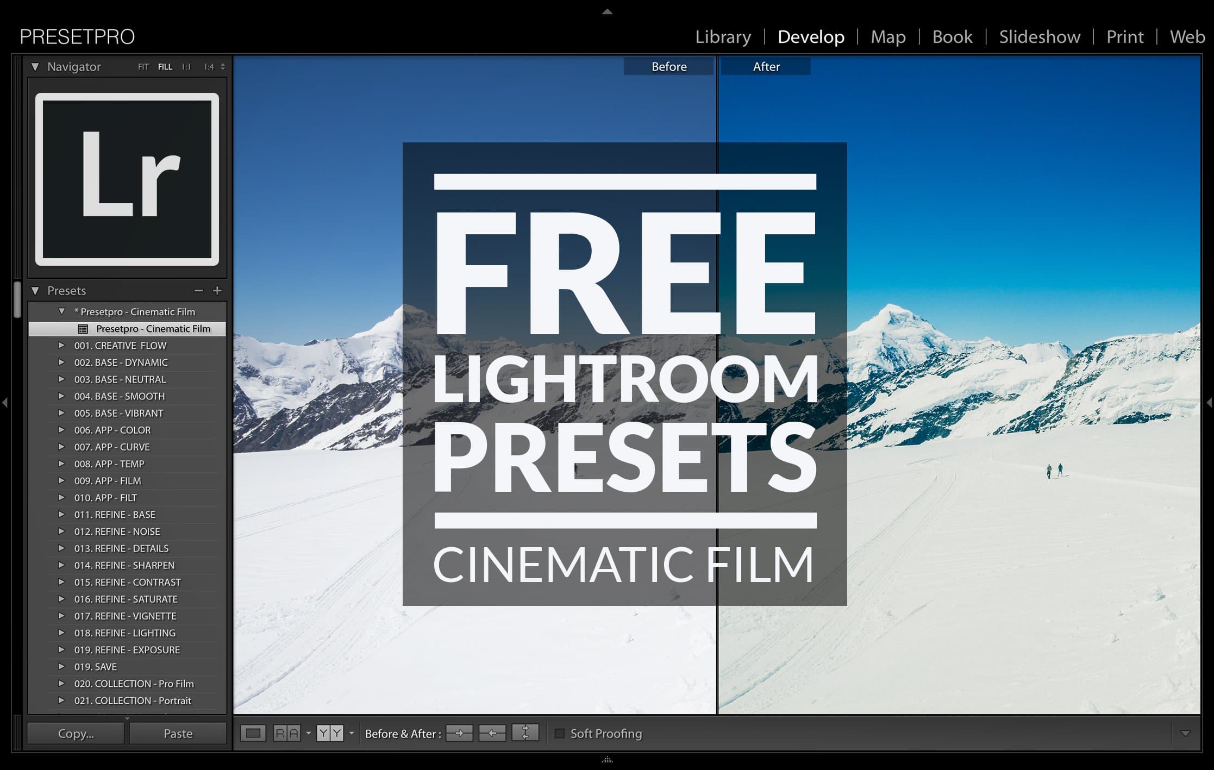Viewport: 1214px width, 770px height.
Task: Click minus icon to remove preset
Action: coord(199,291)
